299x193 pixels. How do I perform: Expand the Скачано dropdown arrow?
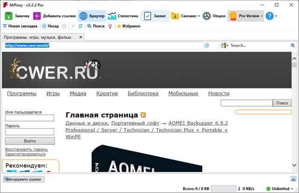(199, 16)
